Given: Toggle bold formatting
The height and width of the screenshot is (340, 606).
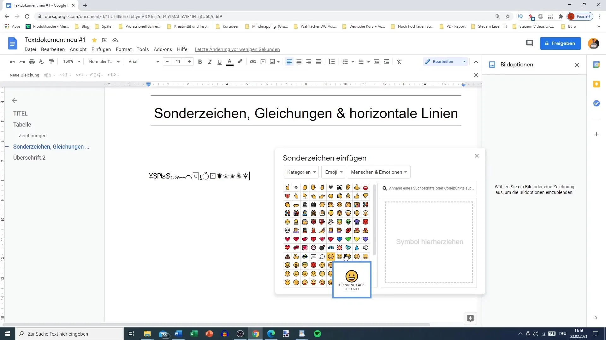Looking at the screenshot, I should pyautogui.click(x=200, y=62).
